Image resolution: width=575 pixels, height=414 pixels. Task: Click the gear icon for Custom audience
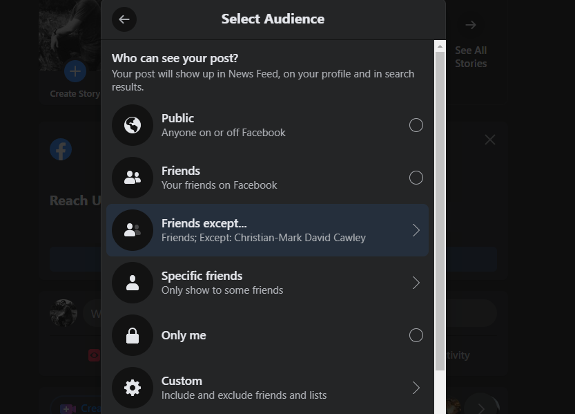pyautogui.click(x=132, y=388)
